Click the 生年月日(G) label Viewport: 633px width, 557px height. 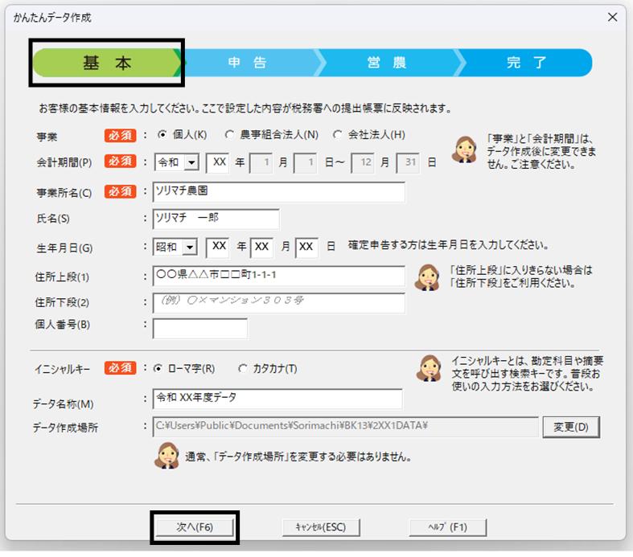click(64, 248)
